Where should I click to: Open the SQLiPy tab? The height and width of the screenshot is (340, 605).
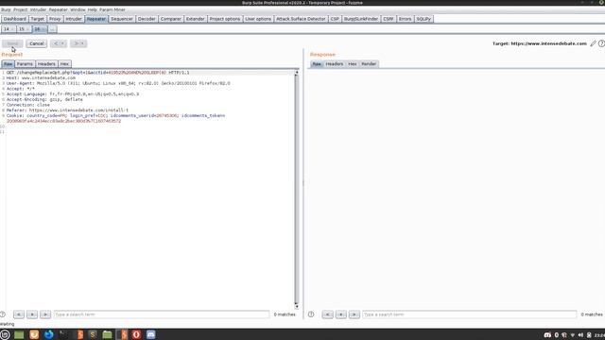point(423,19)
